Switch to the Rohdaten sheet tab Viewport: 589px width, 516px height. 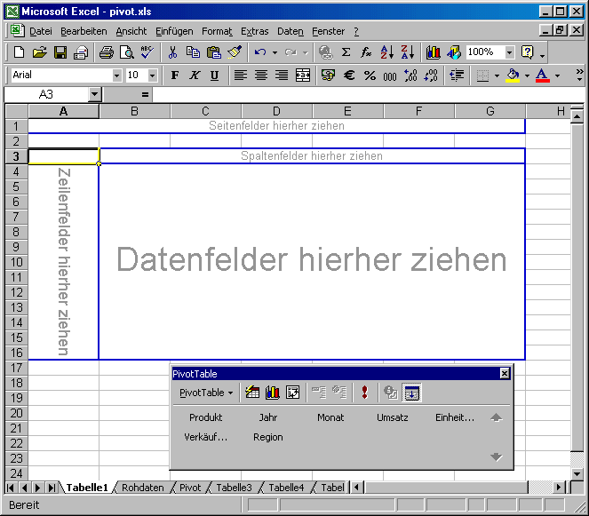click(142, 488)
